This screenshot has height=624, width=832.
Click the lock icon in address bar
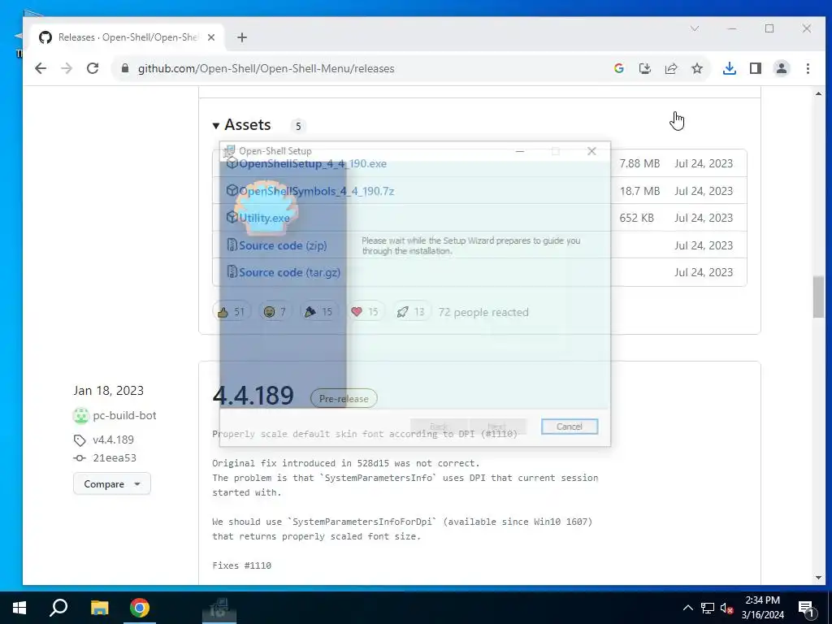pos(125,68)
